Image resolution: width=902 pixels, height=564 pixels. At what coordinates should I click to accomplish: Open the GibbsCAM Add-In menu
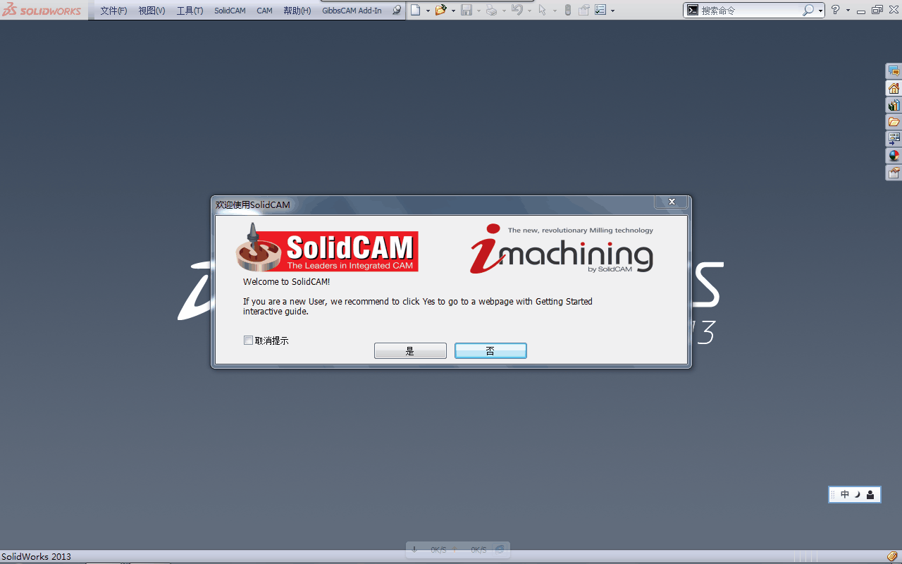click(352, 11)
